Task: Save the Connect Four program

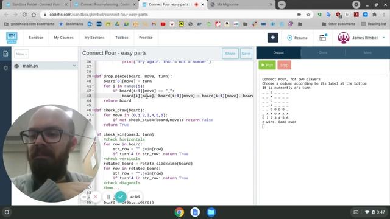Action: 246,54
